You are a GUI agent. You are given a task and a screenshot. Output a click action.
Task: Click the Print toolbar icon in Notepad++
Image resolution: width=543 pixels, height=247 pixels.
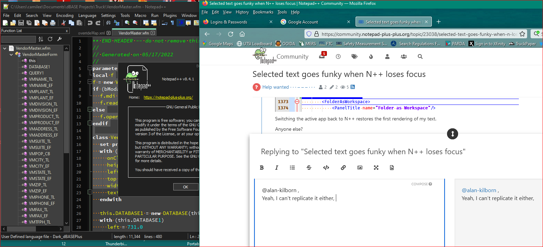tap(53, 23)
